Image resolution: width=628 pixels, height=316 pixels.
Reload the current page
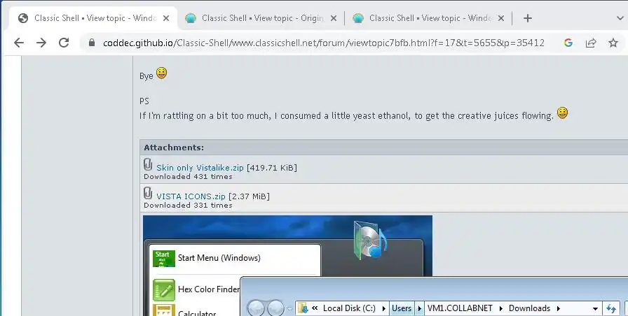click(64, 43)
